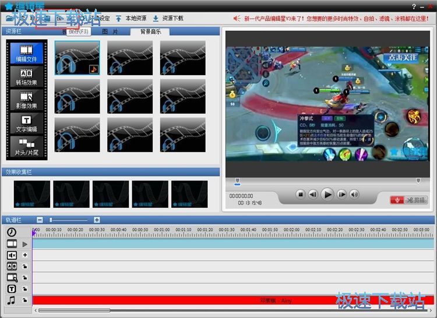Select the music note track icon
437x318 pixels.
[x=11, y=300]
